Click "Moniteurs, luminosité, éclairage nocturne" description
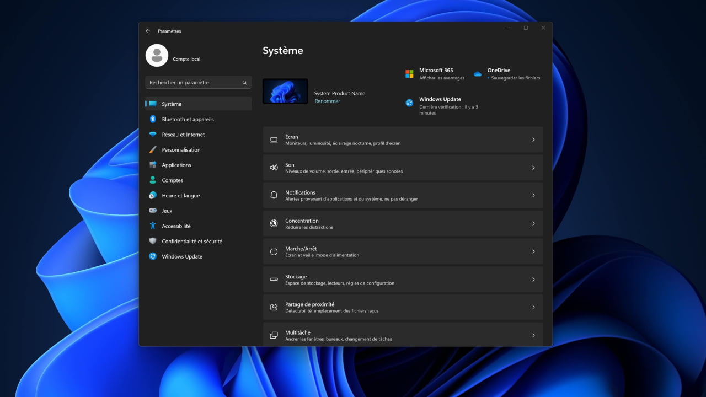Screen dimensions: 706x397 [343, 143]
